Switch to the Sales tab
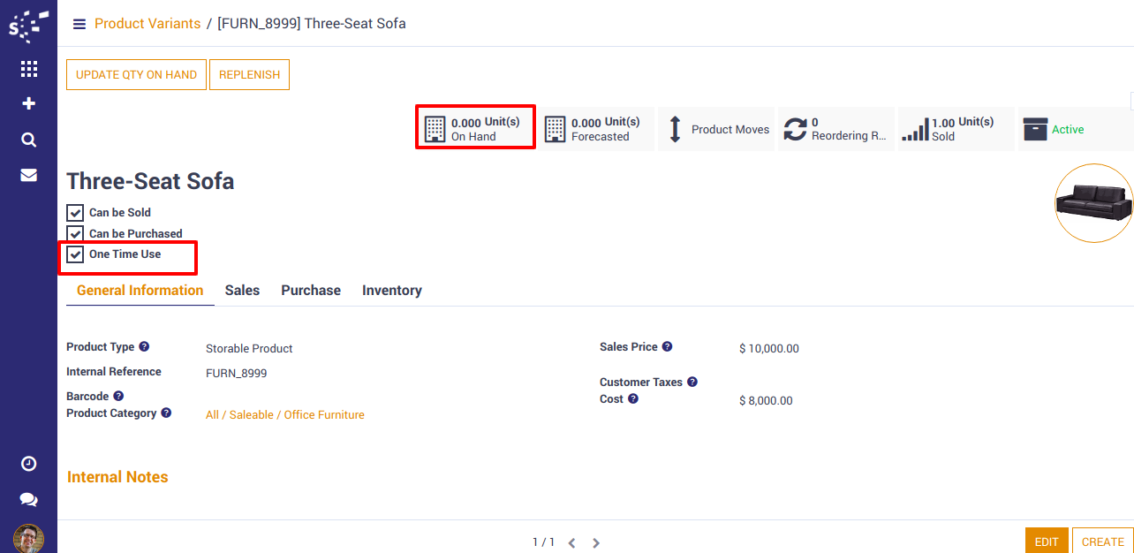This screenshot has width=1134, height=553. tap(242, 291)
